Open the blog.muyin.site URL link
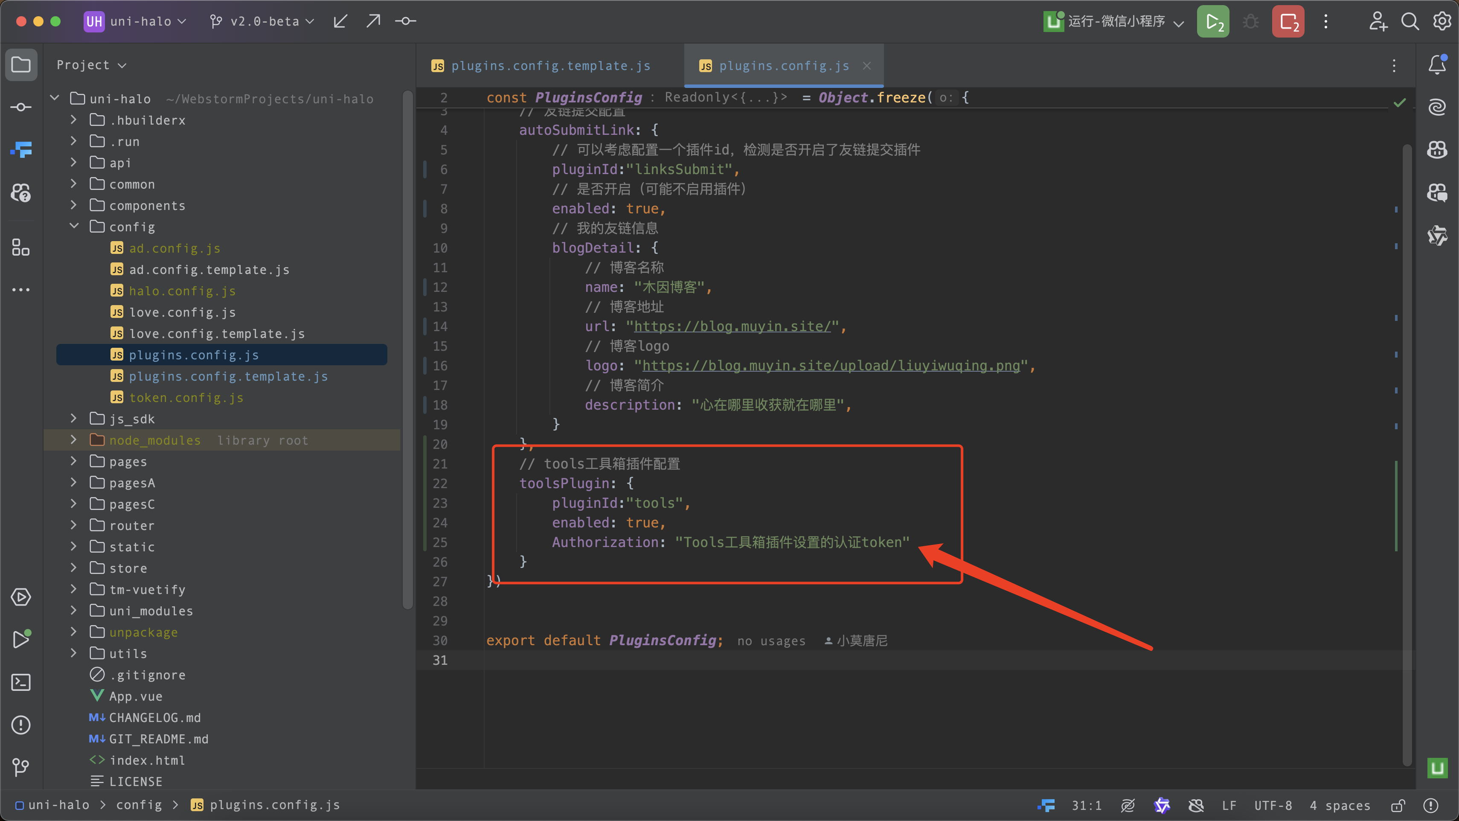1459x821 pixels. [732, 326]
